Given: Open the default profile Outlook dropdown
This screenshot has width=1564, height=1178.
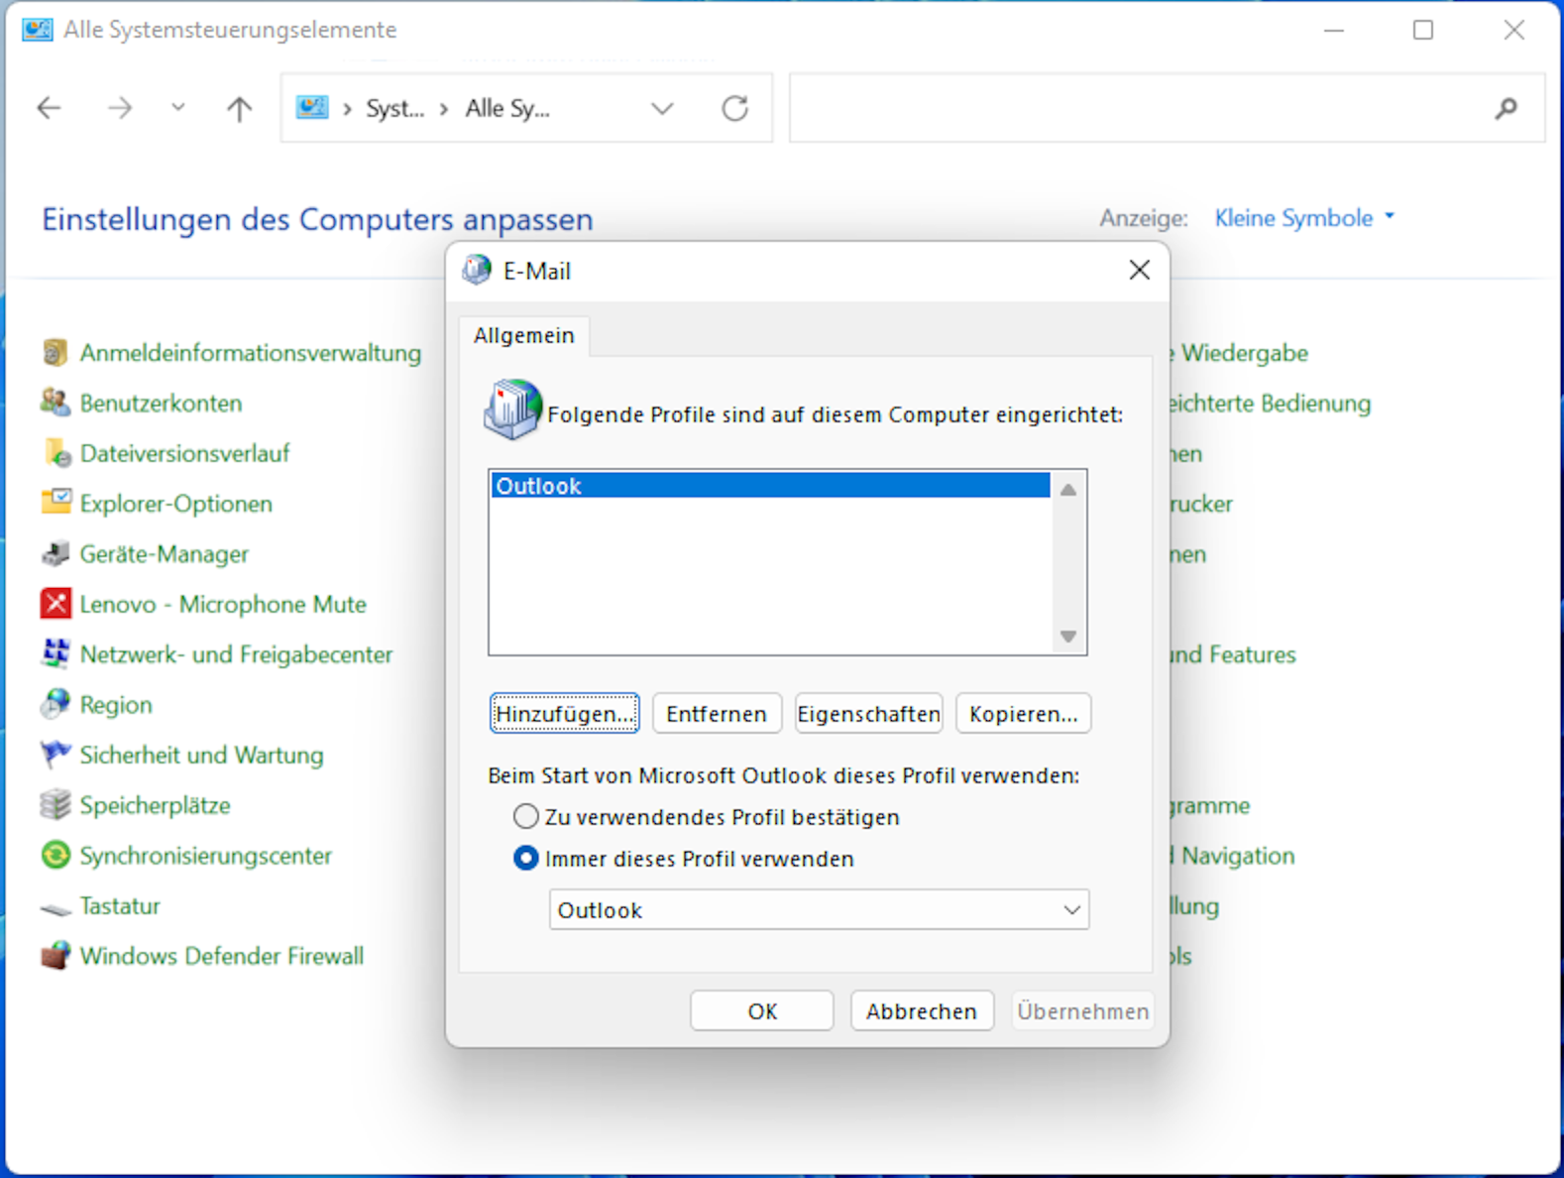Looking at the screenshot, I should pyautogui.click(x=819, y=910).
